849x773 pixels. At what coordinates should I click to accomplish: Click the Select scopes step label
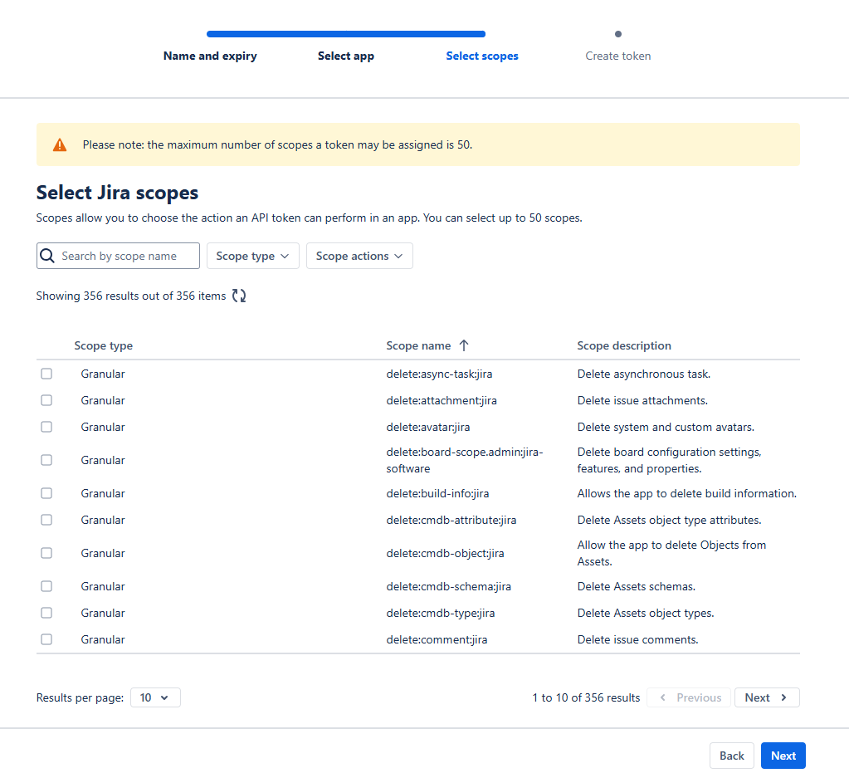pyautogui.click(x=482, y=56)
